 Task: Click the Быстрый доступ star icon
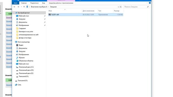tap(16, 13)
